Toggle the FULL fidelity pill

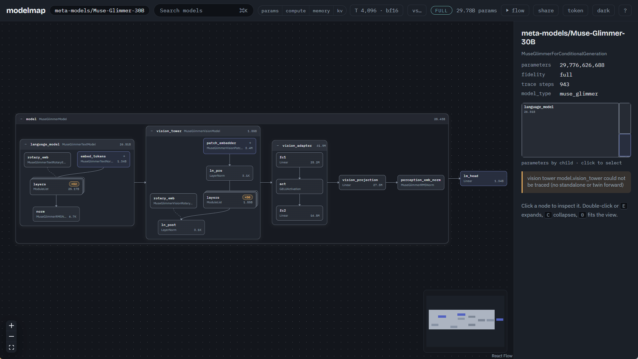(441, 11)
